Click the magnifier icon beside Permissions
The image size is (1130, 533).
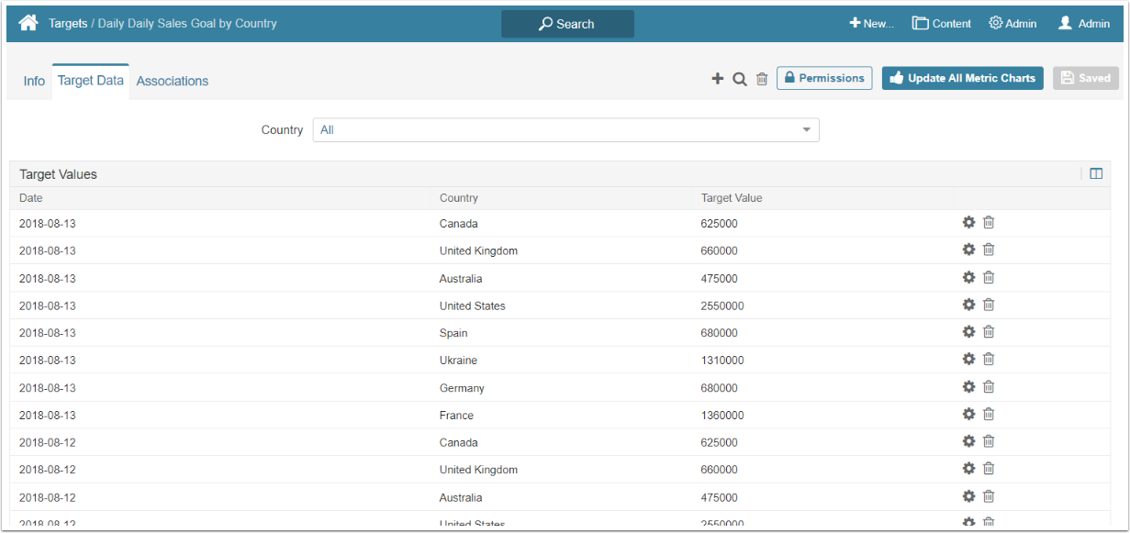coord(739,79)
